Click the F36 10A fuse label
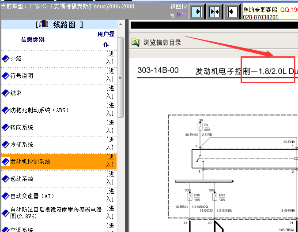 point(197,197)
